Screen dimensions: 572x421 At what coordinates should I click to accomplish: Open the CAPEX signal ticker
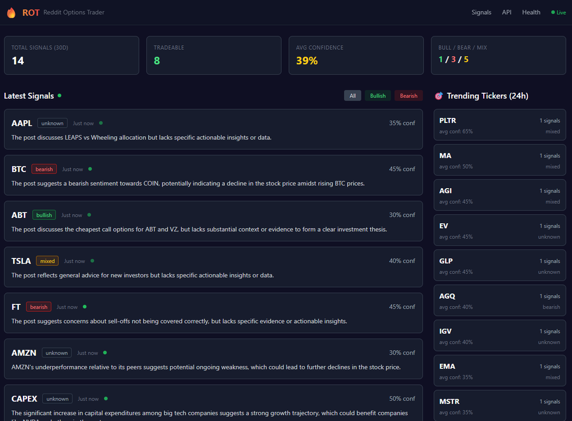[x=24, y=399]
